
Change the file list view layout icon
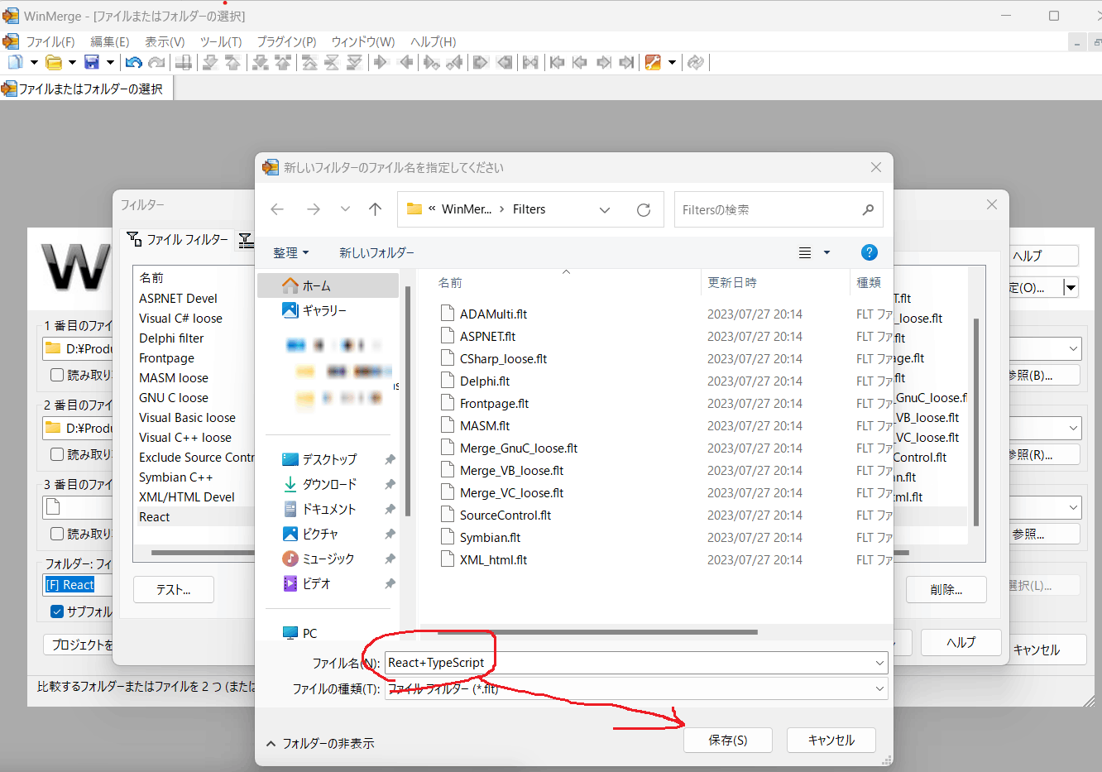click(805, 253)
